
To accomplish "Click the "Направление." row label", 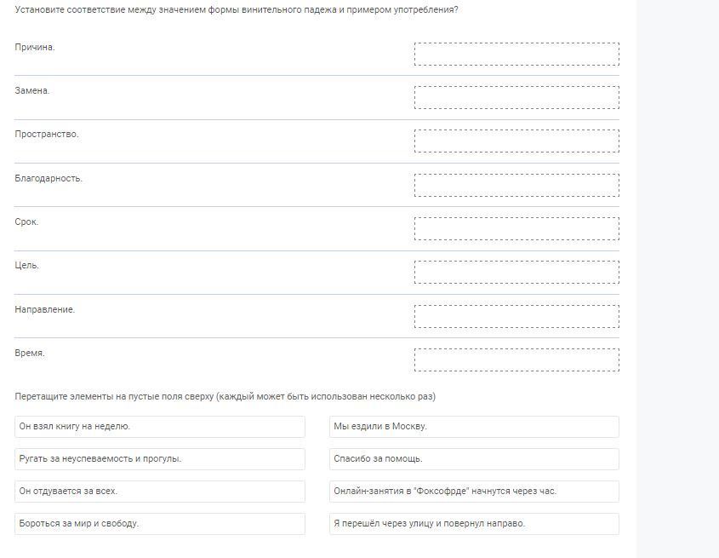I will pos(45,309).
